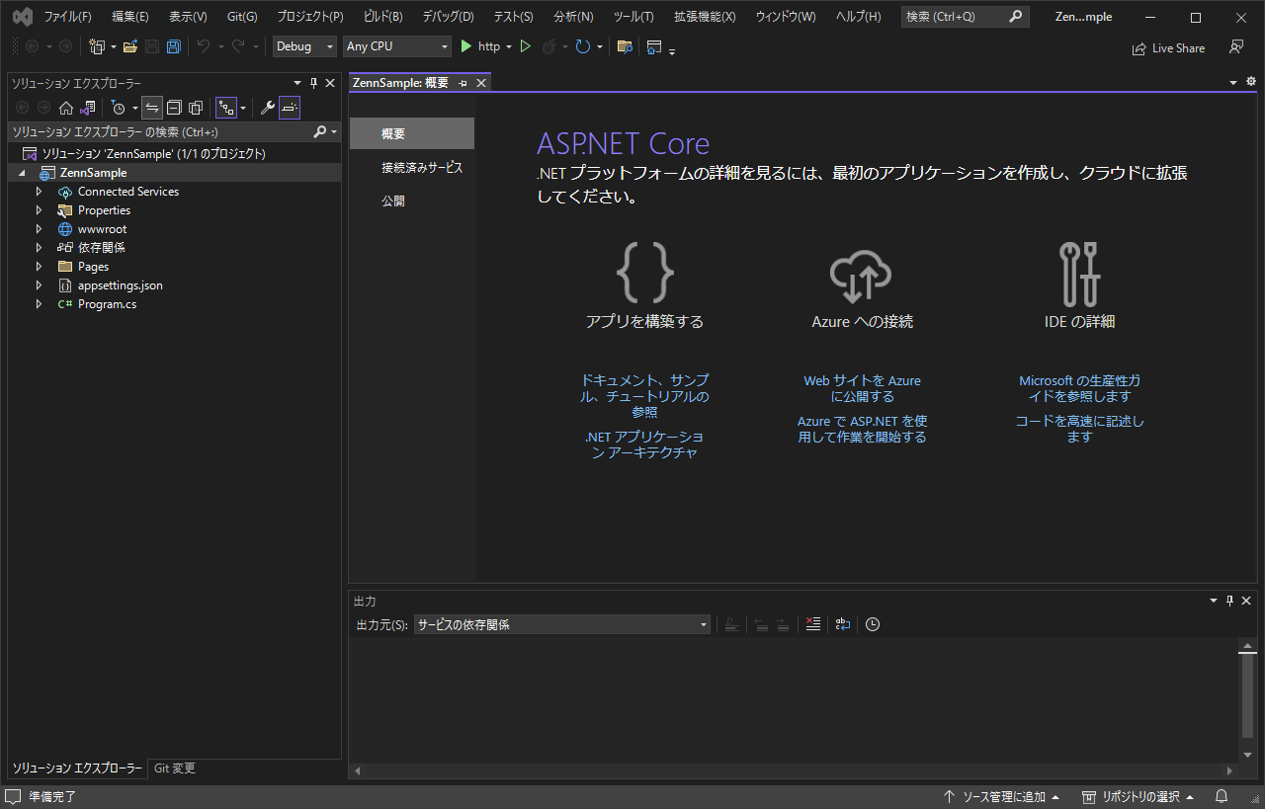Click the Clear All output icon
The width and height of the screenshot is (1265, 809).
(812, 624)
